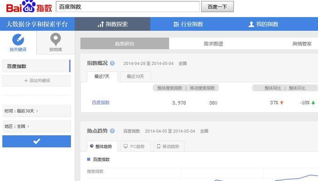The height and width of the screenshot is (181, 318).
Task: Select the 移动趋势 chart tab
Action: pos(169,146)
